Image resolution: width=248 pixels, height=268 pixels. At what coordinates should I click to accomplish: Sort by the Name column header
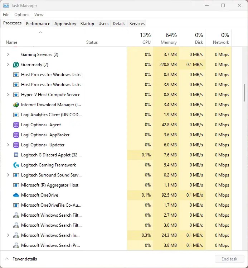(42, 38)
